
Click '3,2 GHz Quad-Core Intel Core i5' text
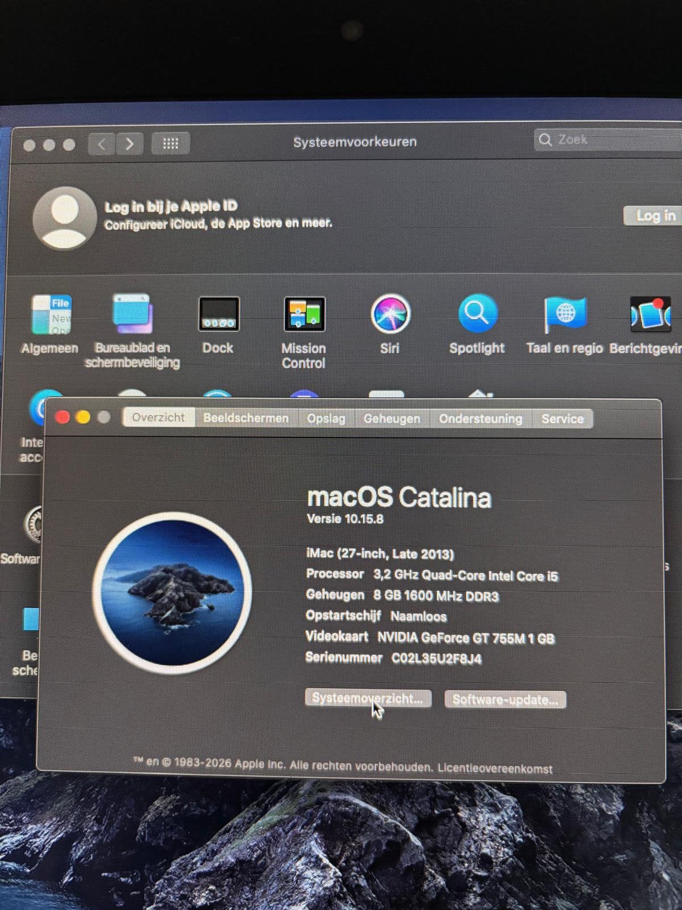465,576
